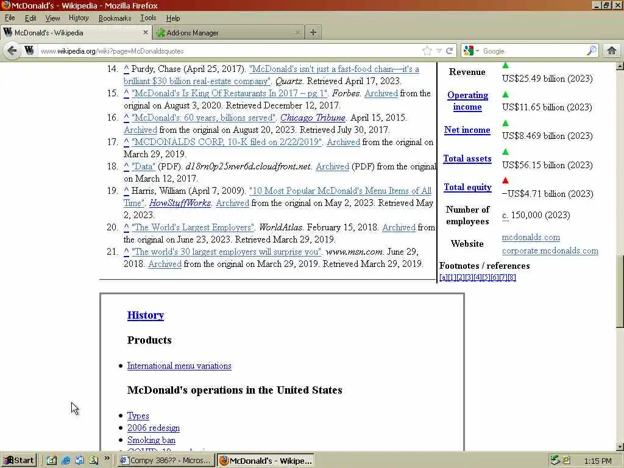Click the search magnifier icon
Viewport: 624px width, 468px height.
click(x=591, y=51)
